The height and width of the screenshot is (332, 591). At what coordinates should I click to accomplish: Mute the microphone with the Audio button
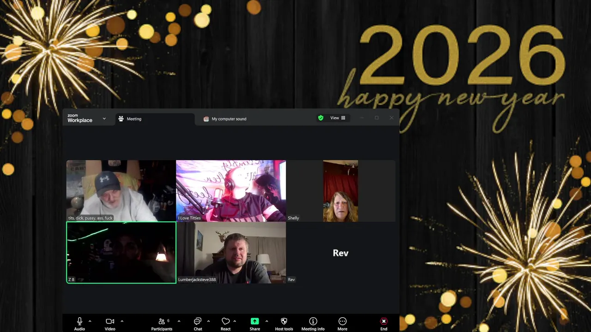79,324
